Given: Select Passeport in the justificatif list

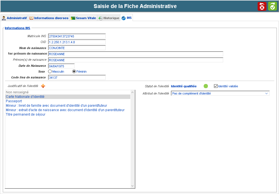Looking at the screenshot, I should 14,101.
